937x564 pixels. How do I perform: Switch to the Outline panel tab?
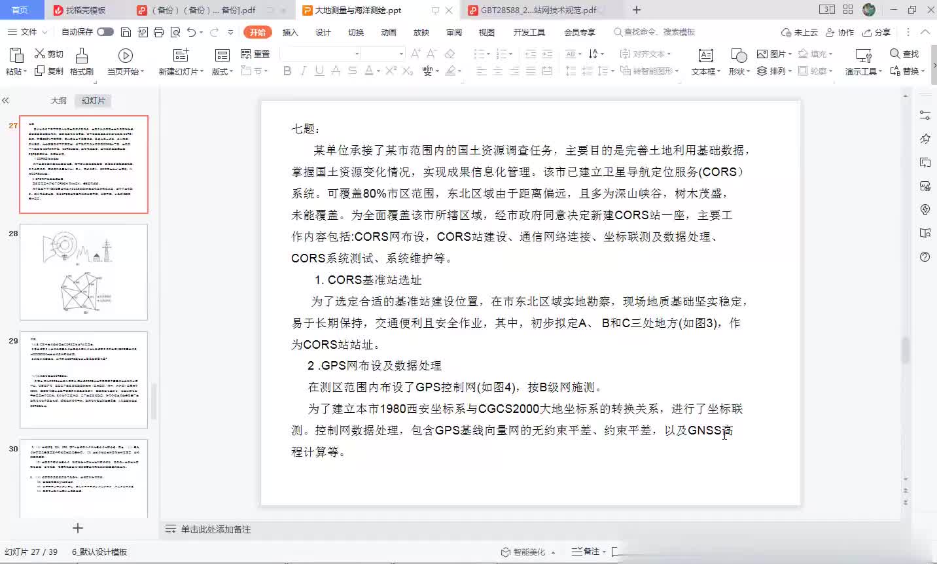click(58, 101)
